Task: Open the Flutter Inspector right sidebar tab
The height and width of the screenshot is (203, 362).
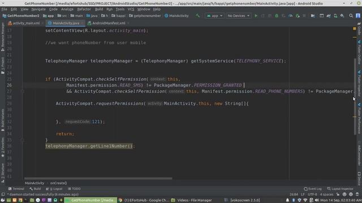Action: [x=360, y=83]
